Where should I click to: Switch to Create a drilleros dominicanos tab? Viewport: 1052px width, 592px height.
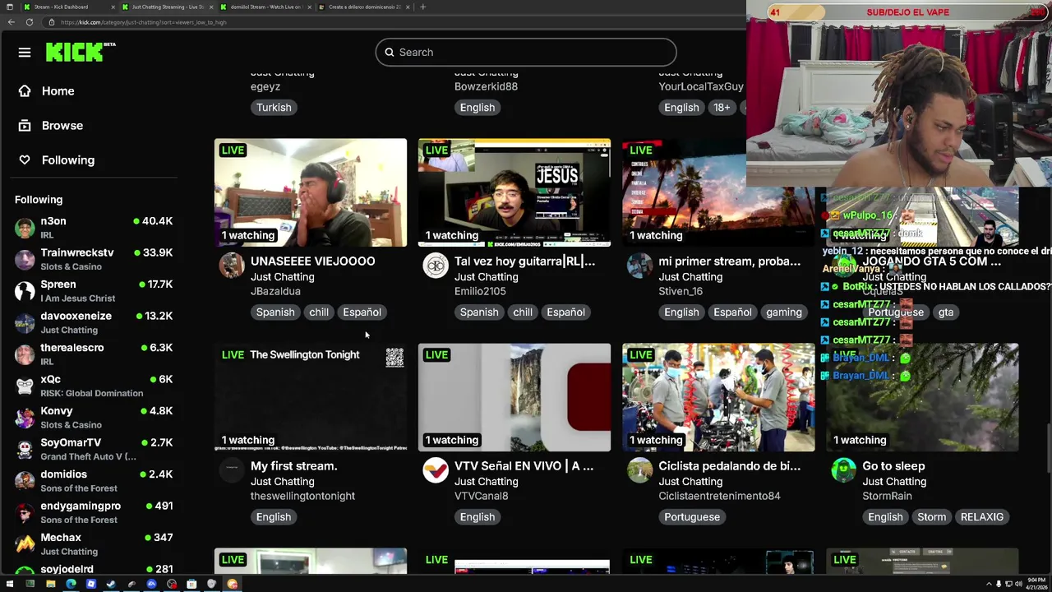(365, 7)
